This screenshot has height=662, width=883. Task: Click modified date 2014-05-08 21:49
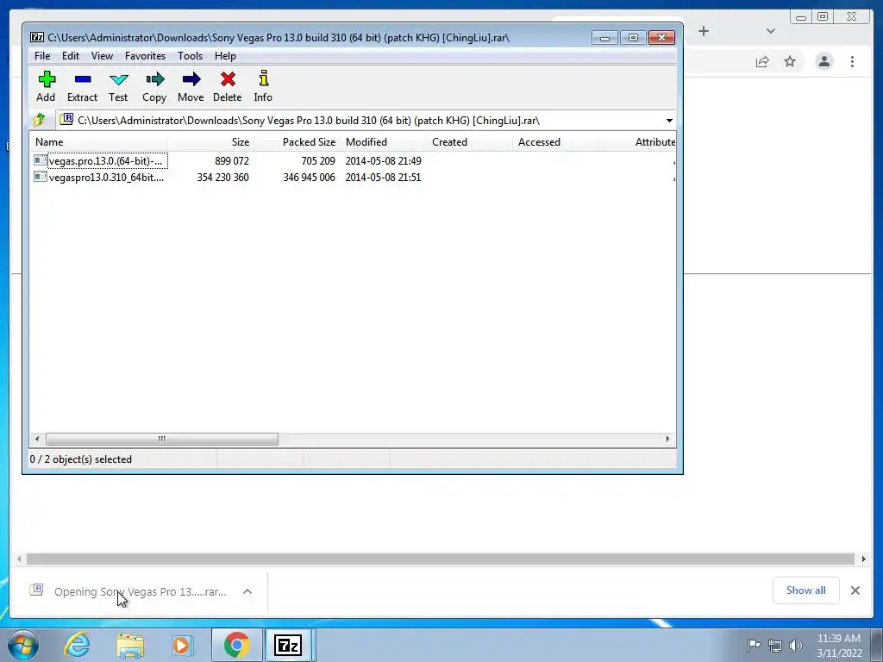point(383,161)
